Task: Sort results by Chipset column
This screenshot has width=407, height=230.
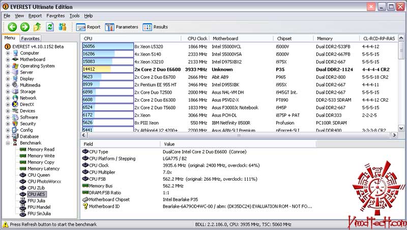Action: pos(294,39)
